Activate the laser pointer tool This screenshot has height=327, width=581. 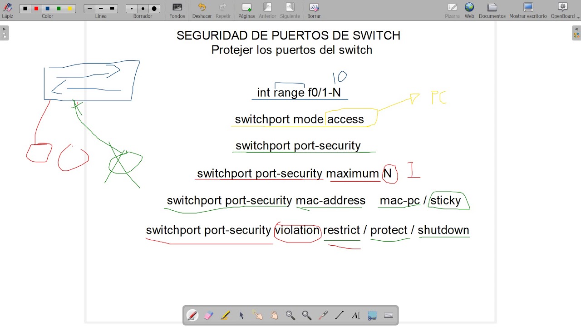click(323, 315)
